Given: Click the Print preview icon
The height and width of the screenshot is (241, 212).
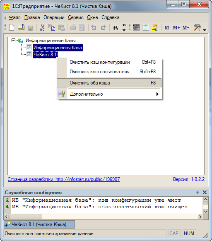Looking at the screenshot, I should pyautogui.click(x=82, y=28).
